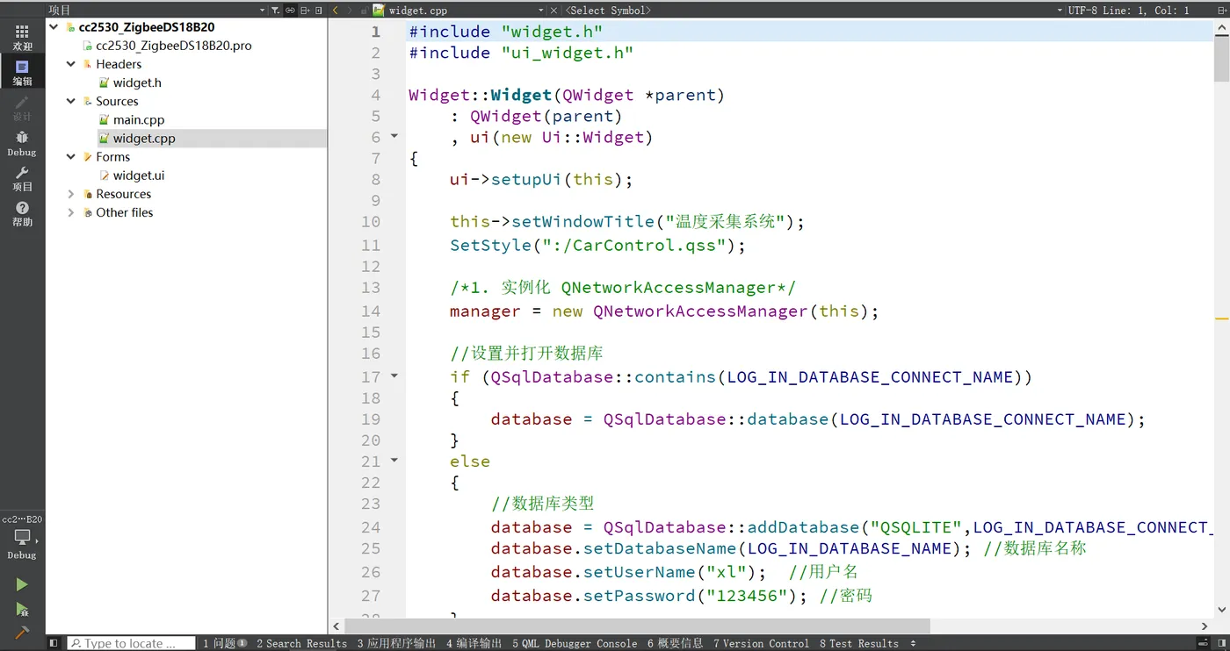Expand the Resources folder

(x=71, y=194)
